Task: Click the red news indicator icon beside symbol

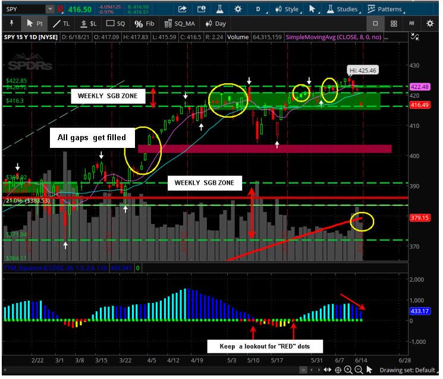Action: click(x=60, y=10)
